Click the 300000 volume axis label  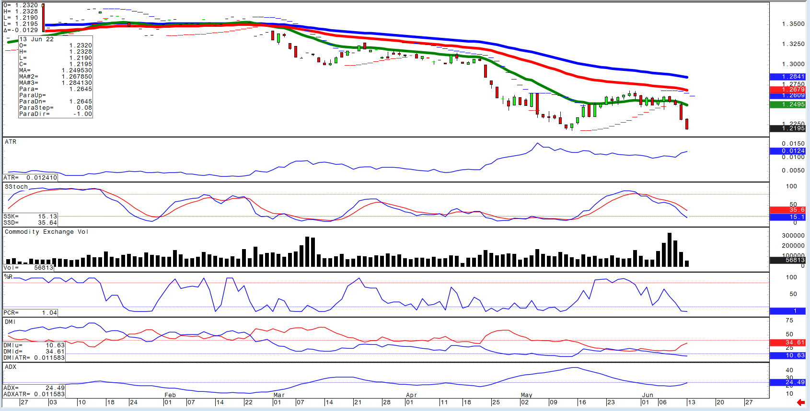point(793,236)
